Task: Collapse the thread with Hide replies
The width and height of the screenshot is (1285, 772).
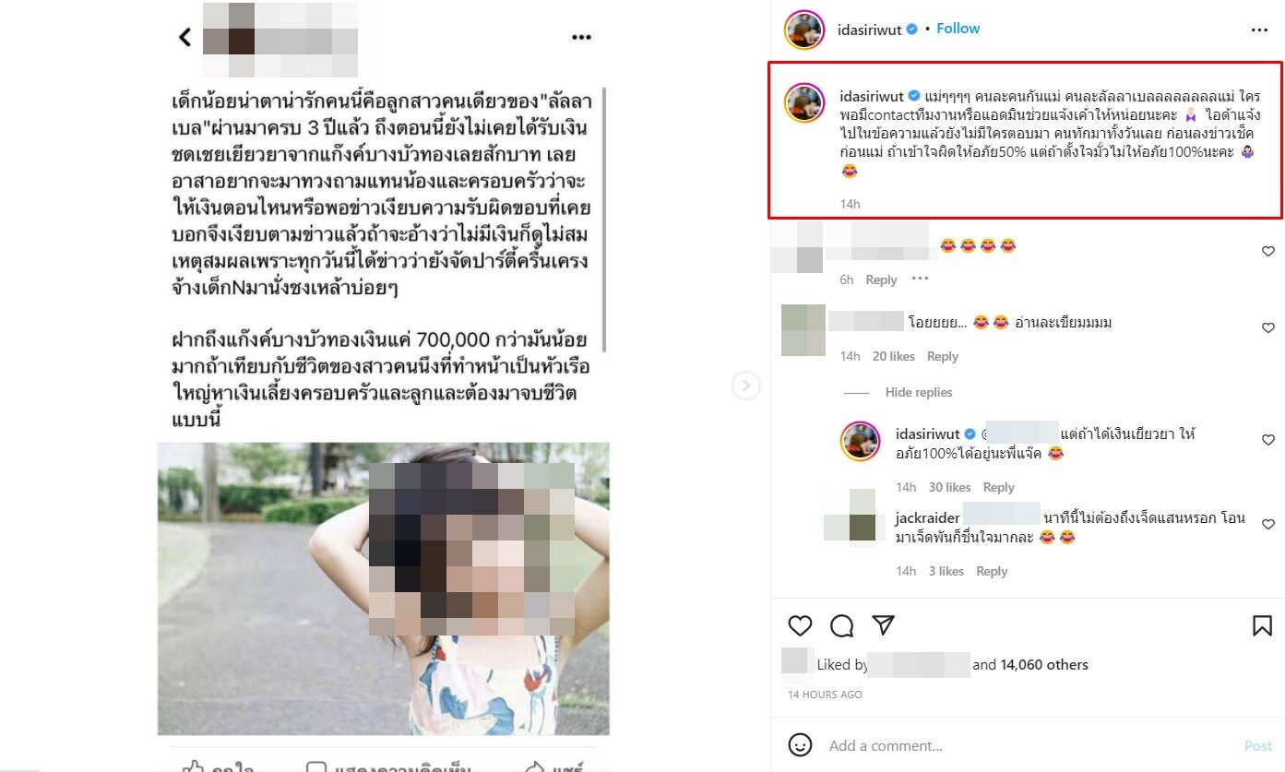Action: [x=918, y=392]
